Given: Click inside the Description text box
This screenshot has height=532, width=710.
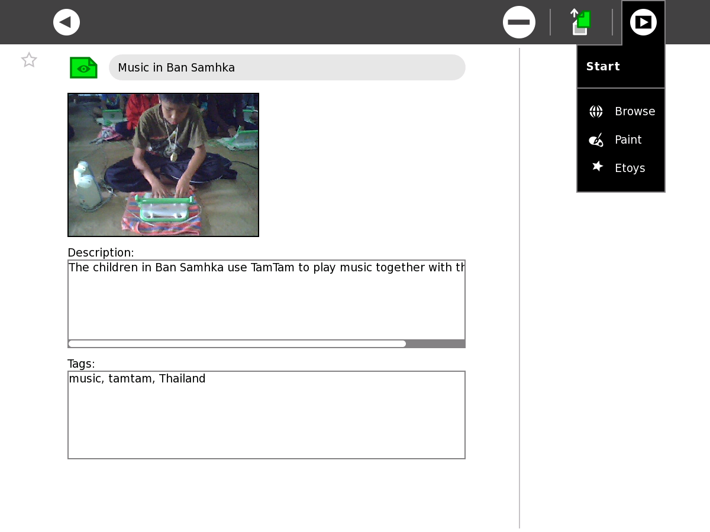Looking at the screenshot, I should coord(266,301).
